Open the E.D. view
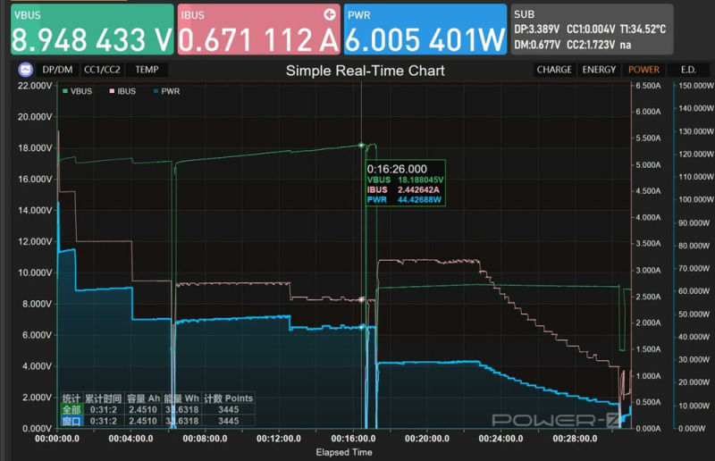 click(688, 70)
